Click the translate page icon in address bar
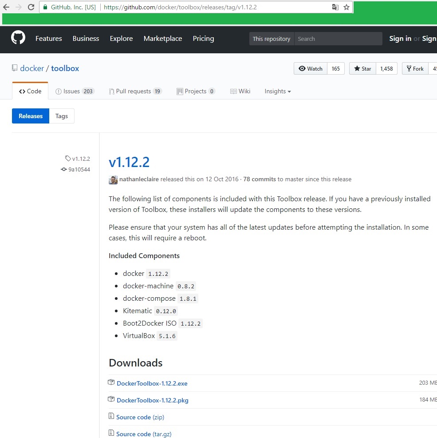The height and width of the screenshot is (438, 437). 335,7
